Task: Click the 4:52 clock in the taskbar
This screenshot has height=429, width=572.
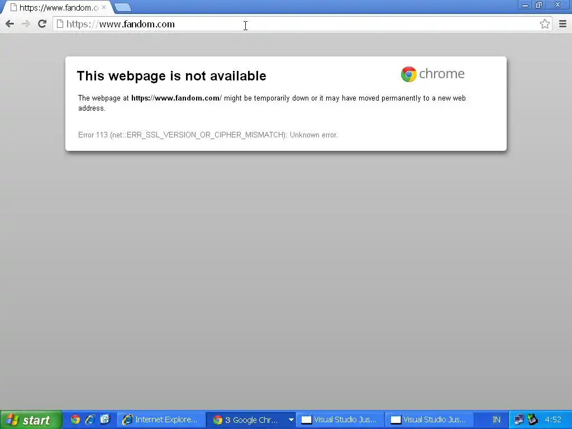Action: tap(552, 420)
